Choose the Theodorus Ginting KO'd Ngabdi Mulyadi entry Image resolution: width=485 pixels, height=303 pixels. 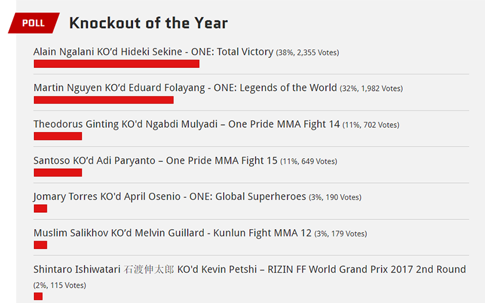[187, 124]
